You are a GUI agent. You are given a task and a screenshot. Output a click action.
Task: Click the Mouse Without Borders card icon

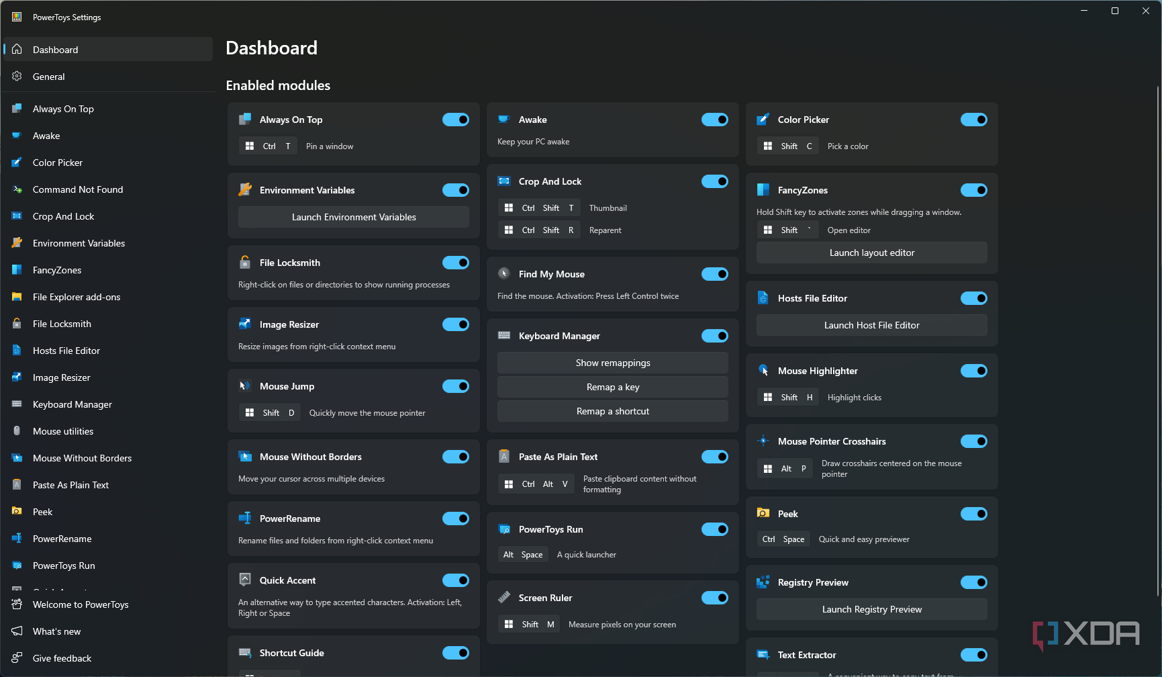(x=245, y=457)
